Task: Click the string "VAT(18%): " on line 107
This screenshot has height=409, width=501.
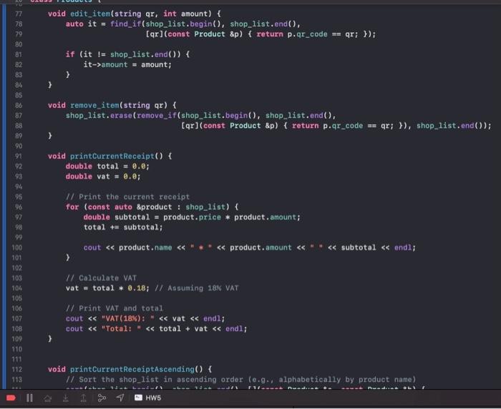Action: (x=128, y=319)
